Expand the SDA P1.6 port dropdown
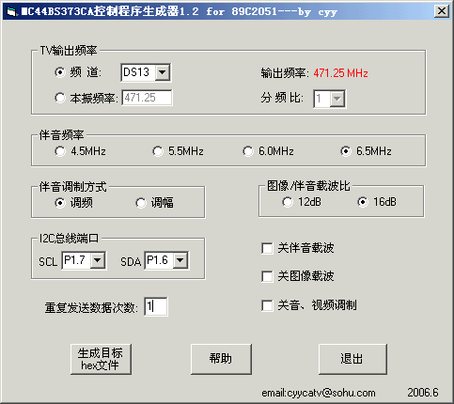Screen dimensions: 454x404 point(180,260)
